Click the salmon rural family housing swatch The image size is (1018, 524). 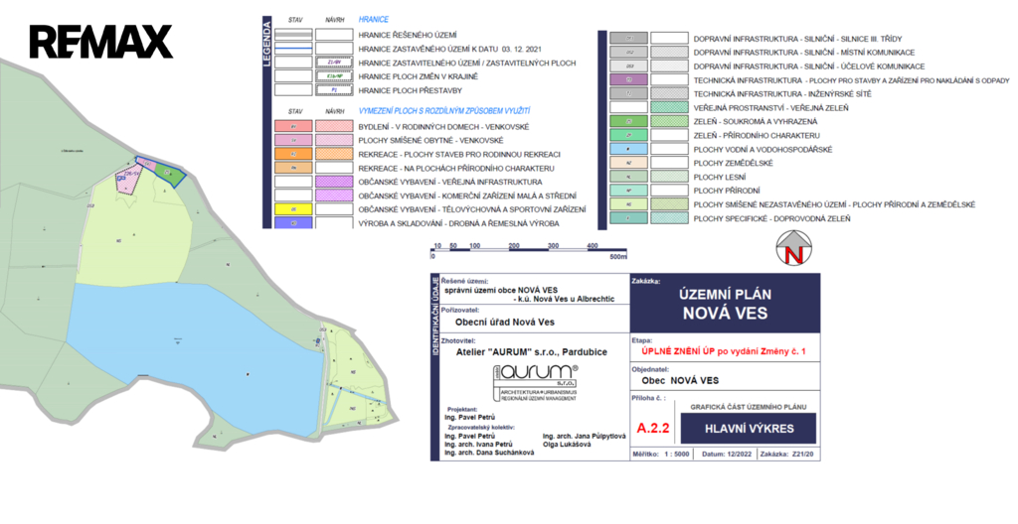[x=294, y=126]
